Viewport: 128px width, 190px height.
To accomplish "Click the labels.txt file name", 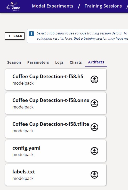I will 24,172.
